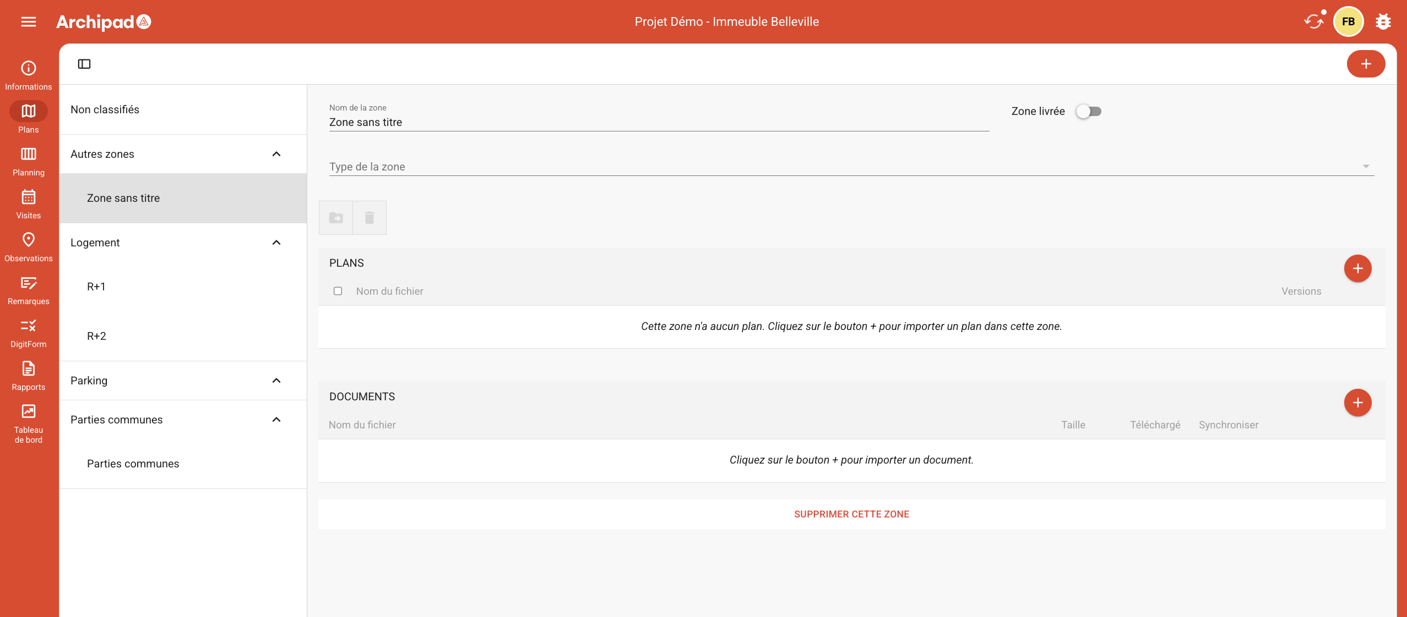Viewport: 1407px width, 617px height.
Task: Click Supprimer cette zone
Action: pyautogui.click(x=851, y=514)
